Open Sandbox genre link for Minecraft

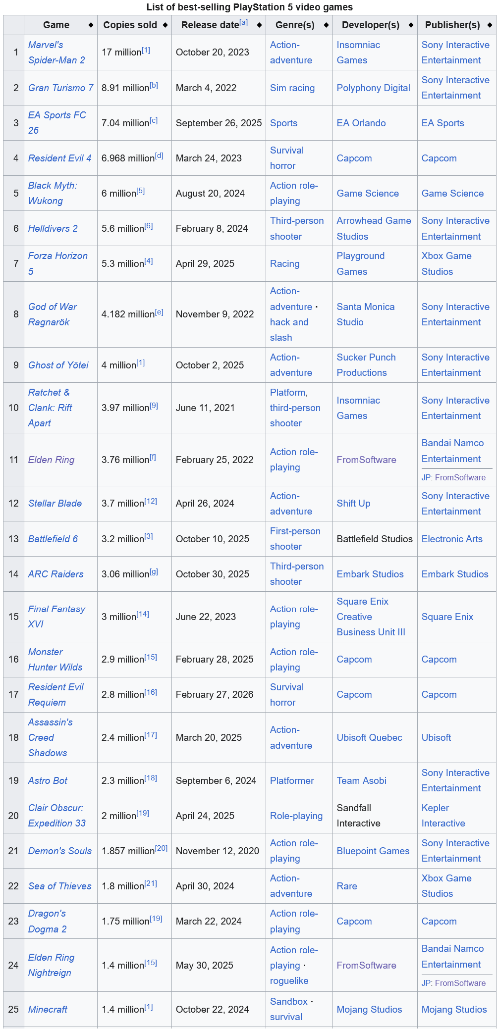pyautogui.click(x=289, y=1001)
